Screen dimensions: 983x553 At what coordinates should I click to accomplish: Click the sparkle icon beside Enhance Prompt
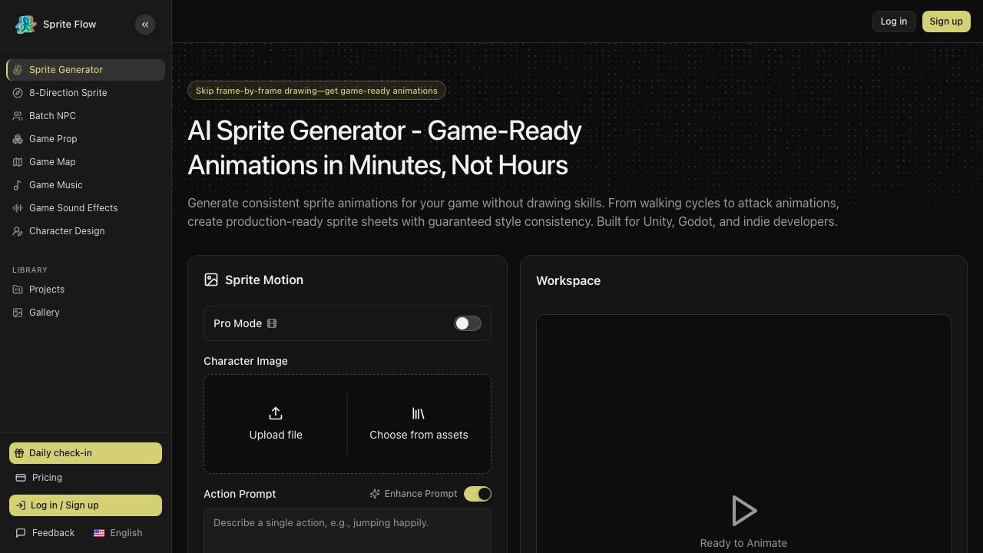[375, 494]
